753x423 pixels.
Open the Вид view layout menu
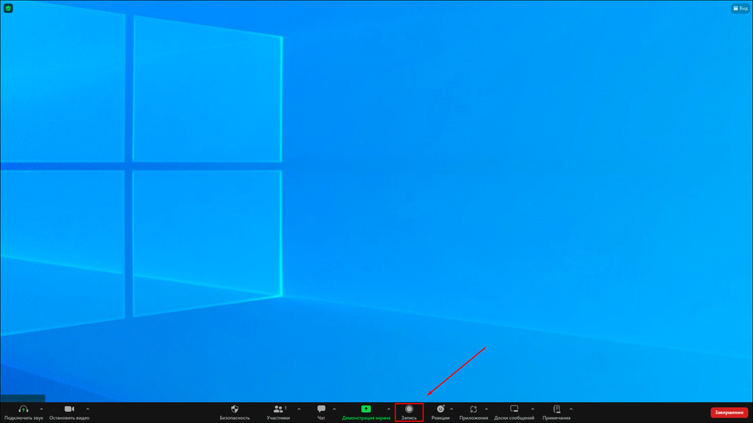(x=740, y=8)
